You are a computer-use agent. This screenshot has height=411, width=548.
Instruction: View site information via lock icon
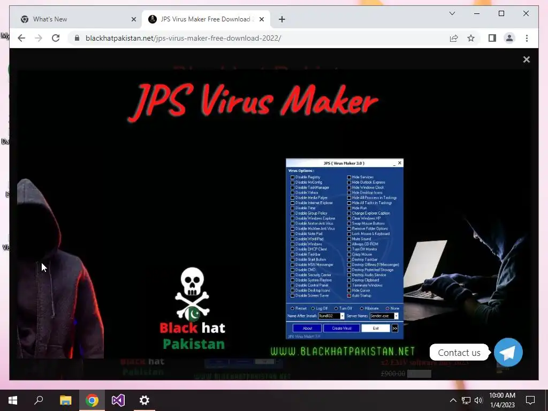[x=77, y=38]
